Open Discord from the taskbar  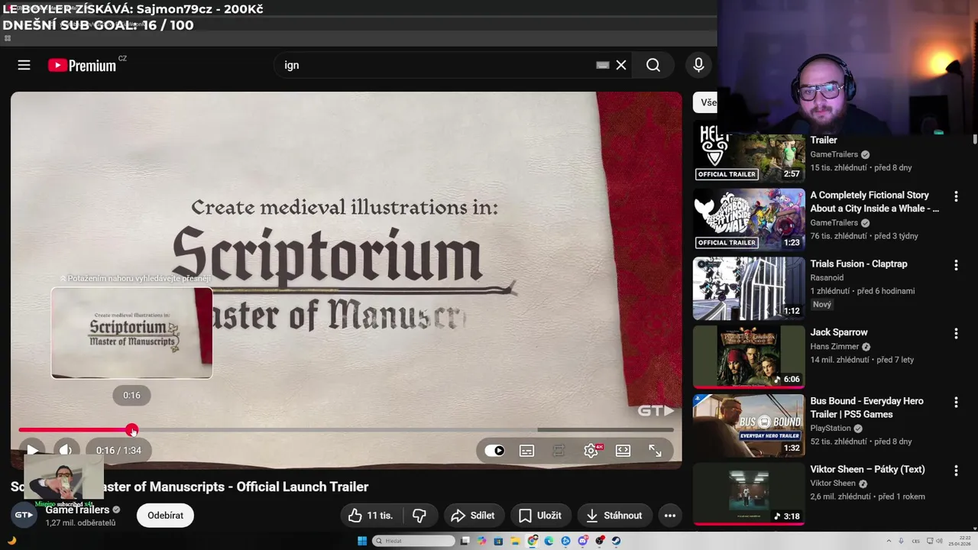click(x=583, y=541)
